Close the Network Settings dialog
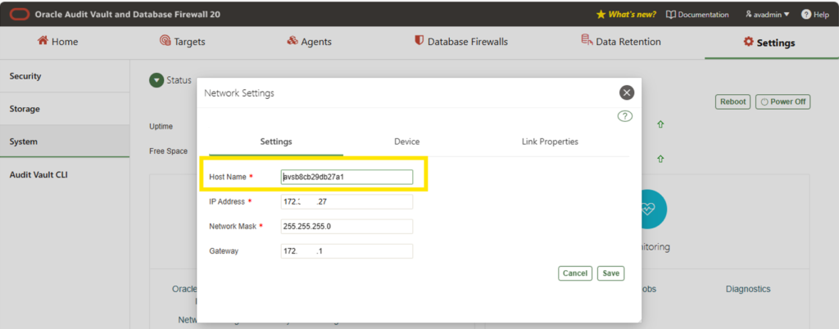 627,92
